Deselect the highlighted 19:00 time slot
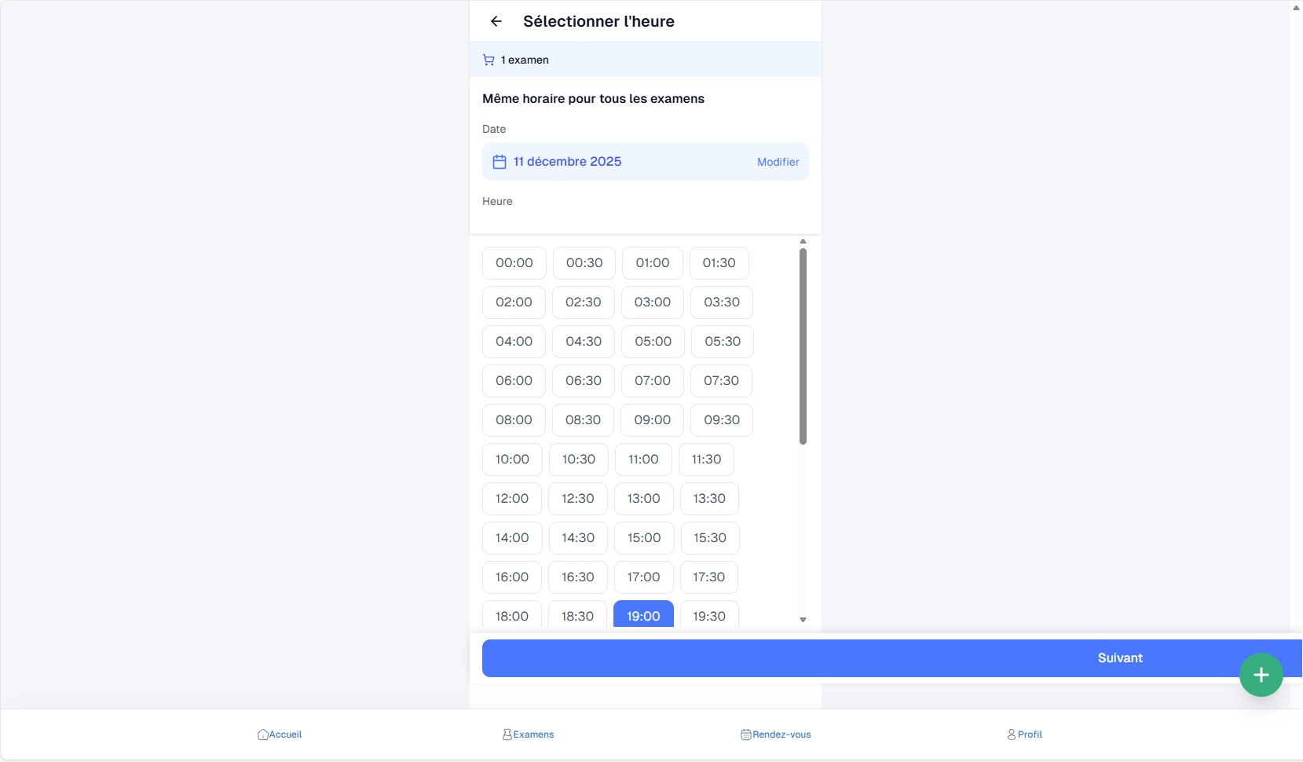The height and width of the screenshot is (762, 1303). pos(643,616)
